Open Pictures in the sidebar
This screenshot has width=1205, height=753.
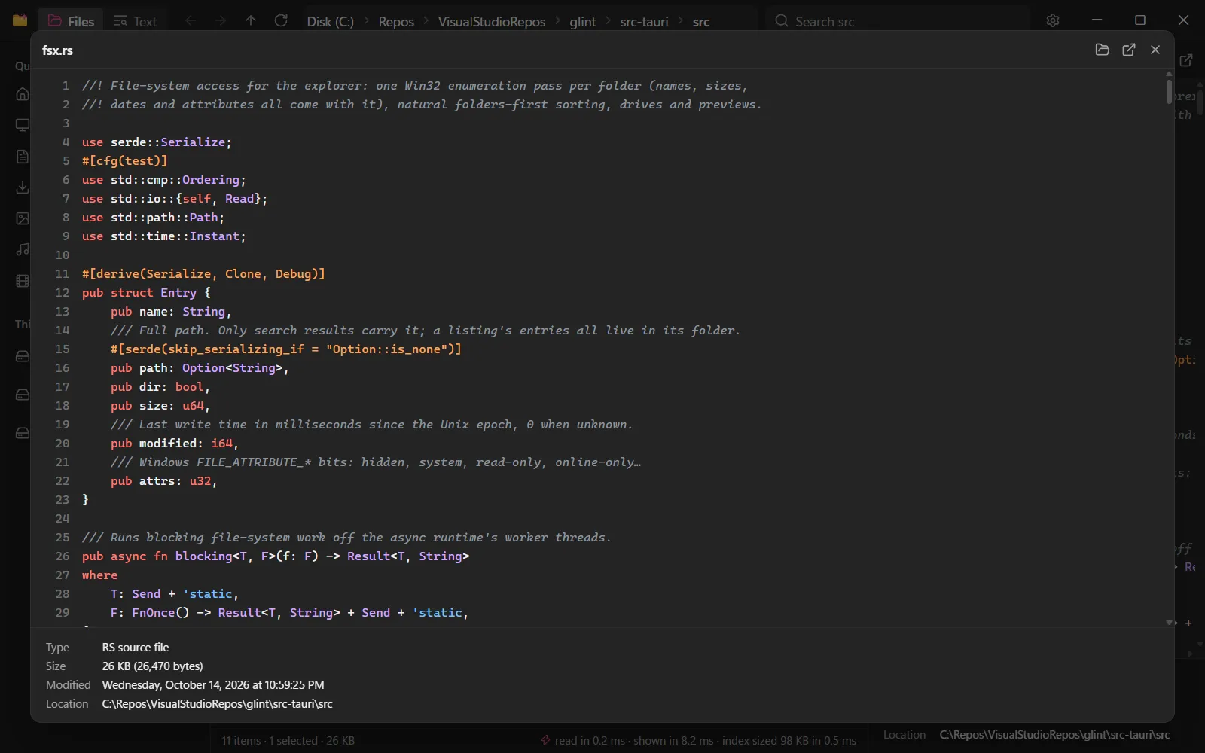point(23,218)
